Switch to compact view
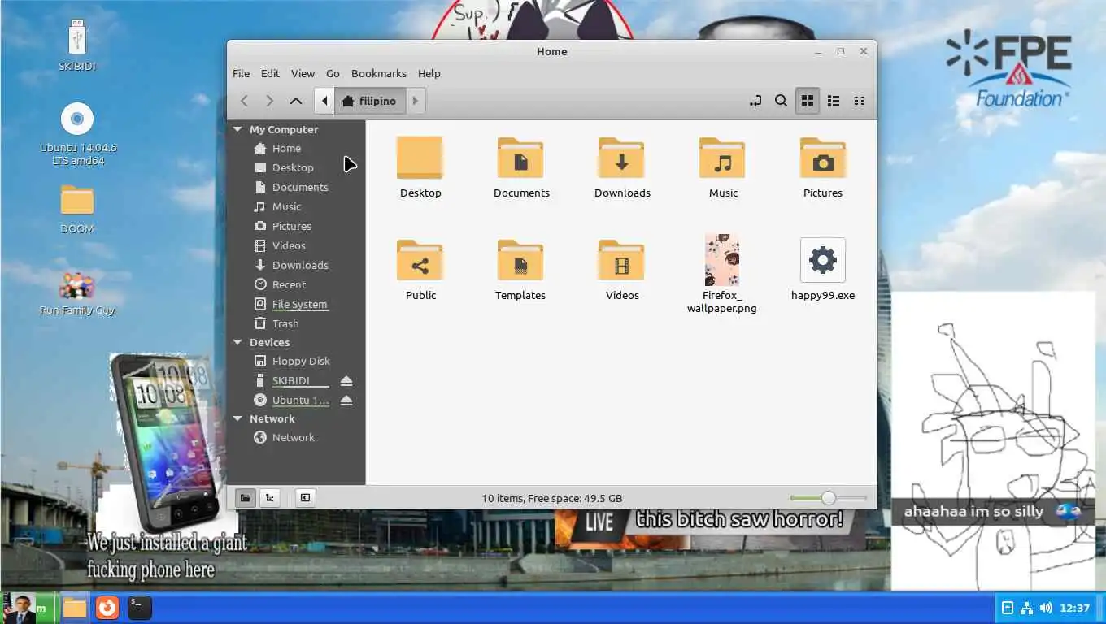The image size is (1106, 624). click(860, 101)
